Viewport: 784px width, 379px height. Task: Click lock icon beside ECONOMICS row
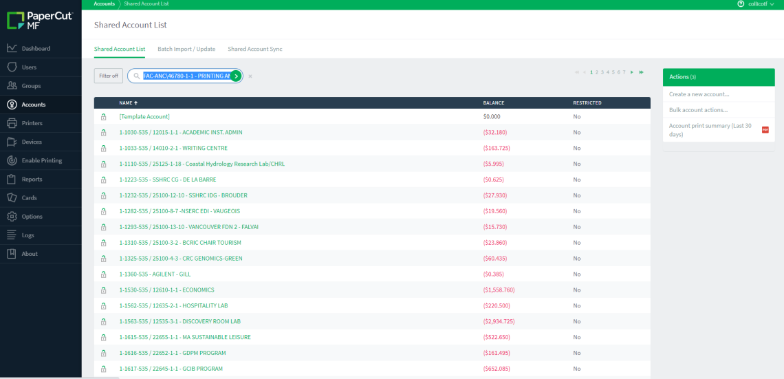(103, 290)
